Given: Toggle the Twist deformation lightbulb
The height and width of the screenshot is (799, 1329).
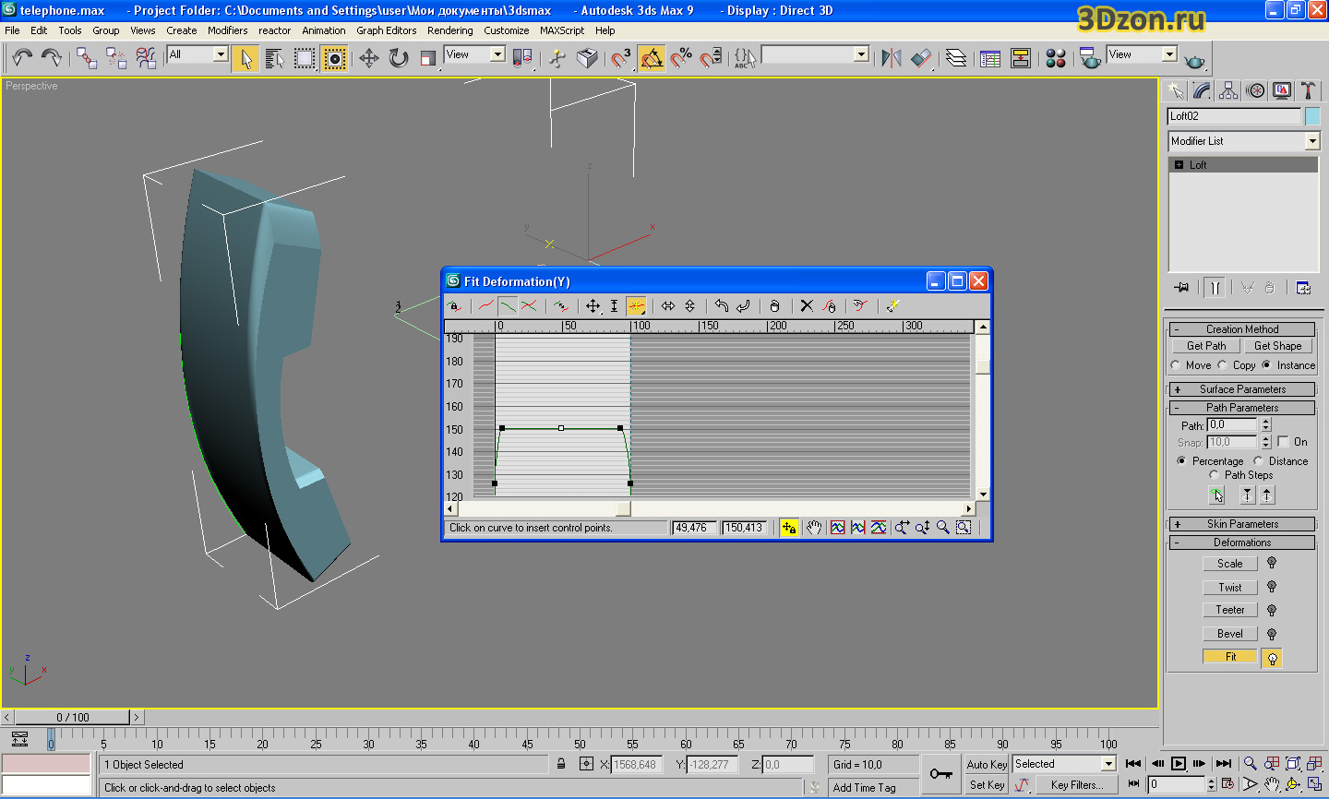Looking at the screenshot, I should (1272, 587).
